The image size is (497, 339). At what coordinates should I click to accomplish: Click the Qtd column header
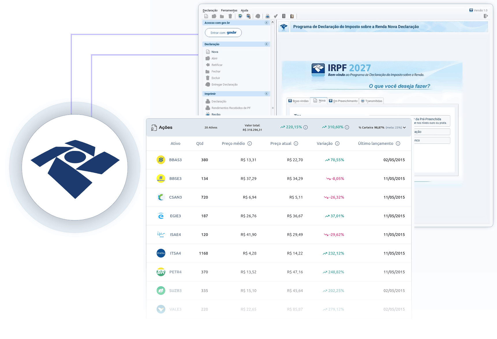point(200,143)
